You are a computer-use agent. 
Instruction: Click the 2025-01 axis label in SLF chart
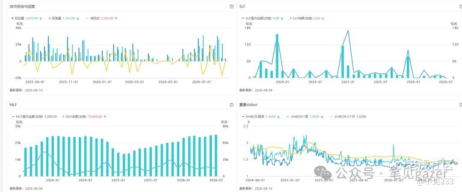[x=348, y=82]
